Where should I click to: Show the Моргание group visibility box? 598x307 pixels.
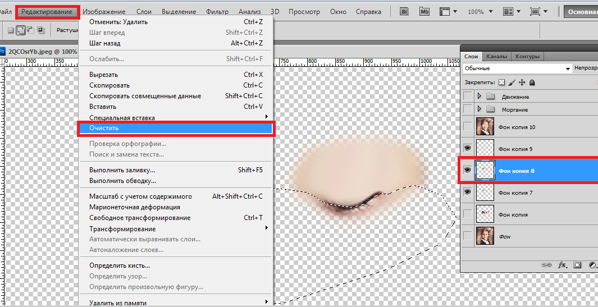[x=468, y=109]
